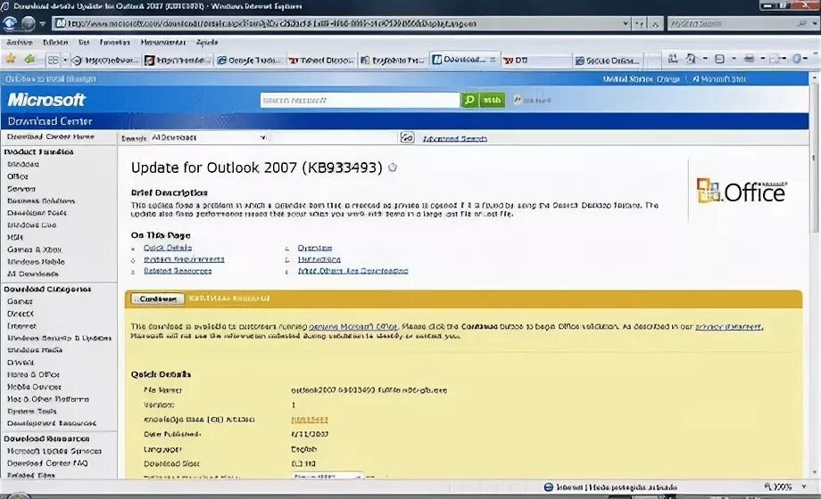Follow the Quick Details link
This screenshot has height=499, width=821.
[168, 248]
